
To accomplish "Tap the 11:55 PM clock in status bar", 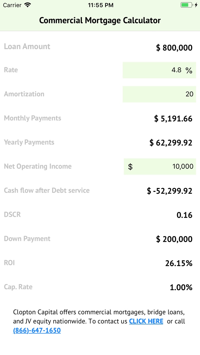I will 101,5.
